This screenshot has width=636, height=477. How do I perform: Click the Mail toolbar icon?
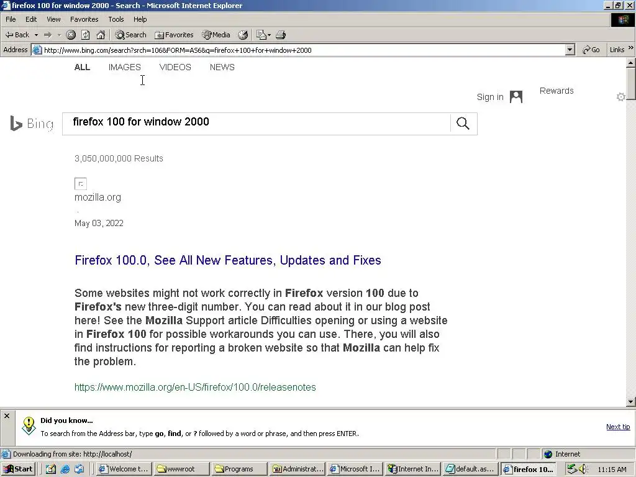pos(261,35)
